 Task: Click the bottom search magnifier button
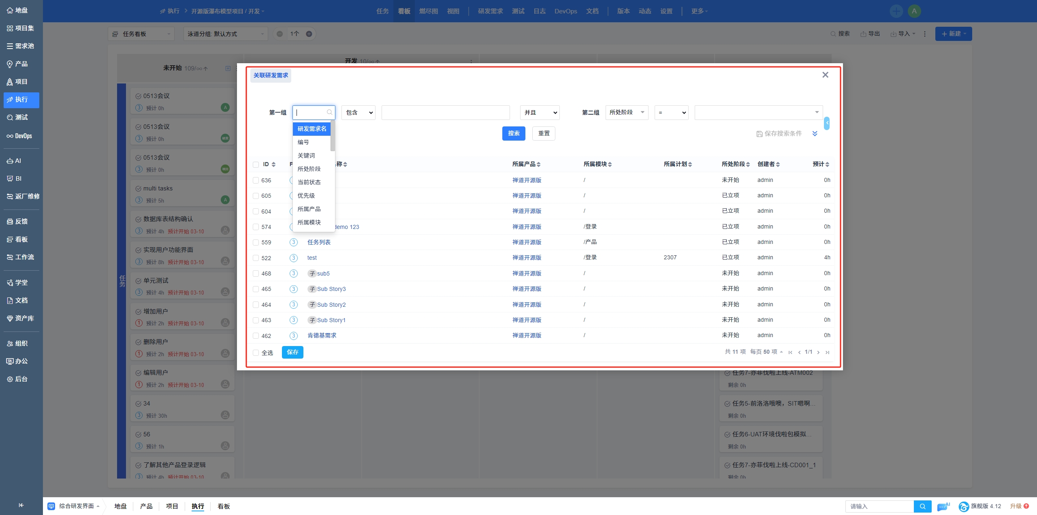coord(922,506)
